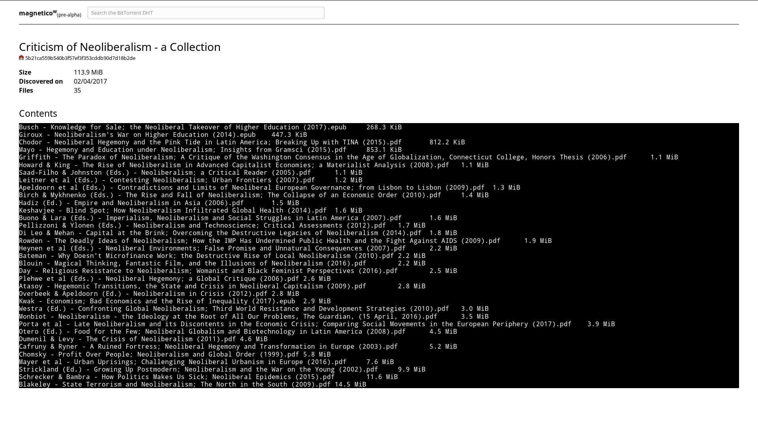Select Hadiz - Empire and Neoliberalism in Asia row
The height and width of the screenshot is (426, 758).
[159, 203]
